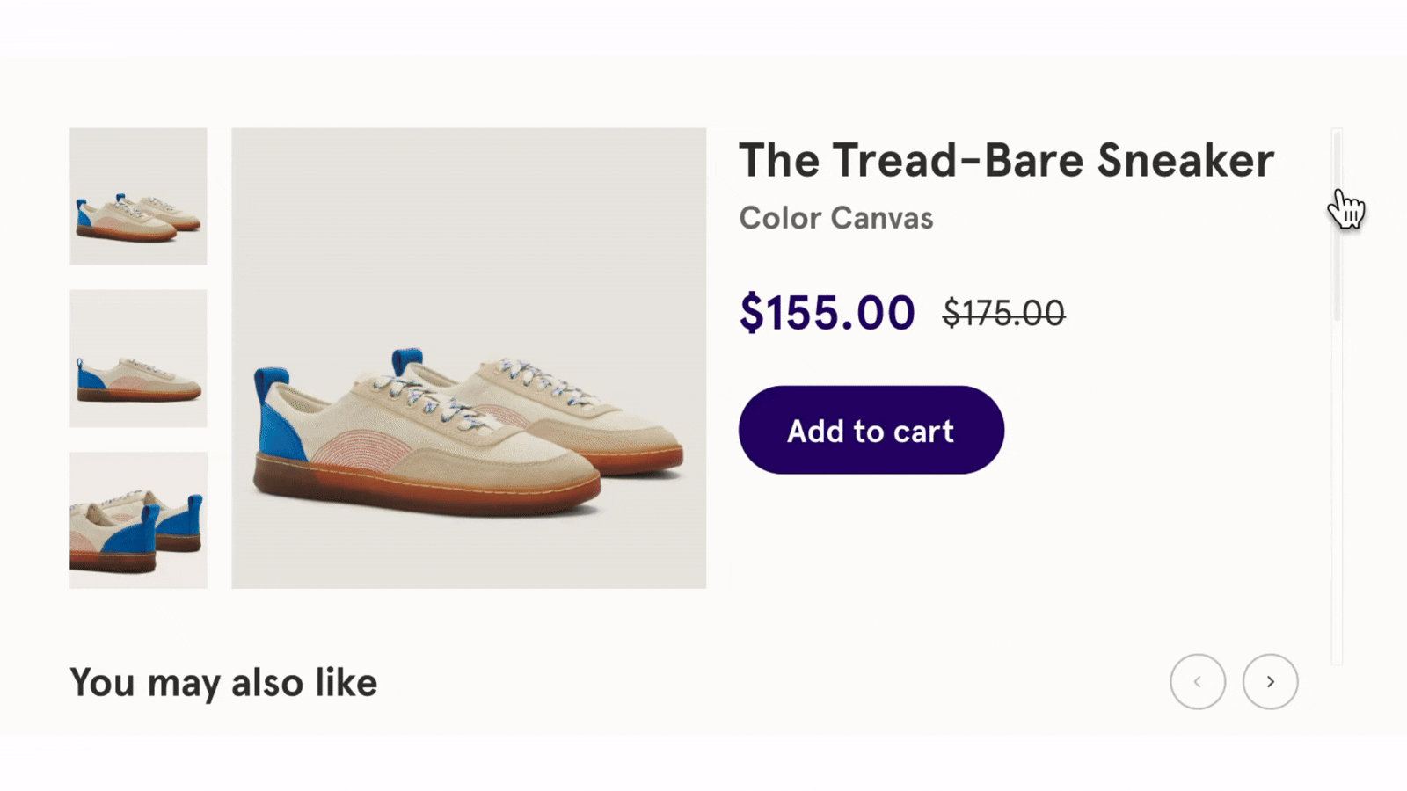Select the side-profile sneaker thumbnail

(x=138, y=358)
